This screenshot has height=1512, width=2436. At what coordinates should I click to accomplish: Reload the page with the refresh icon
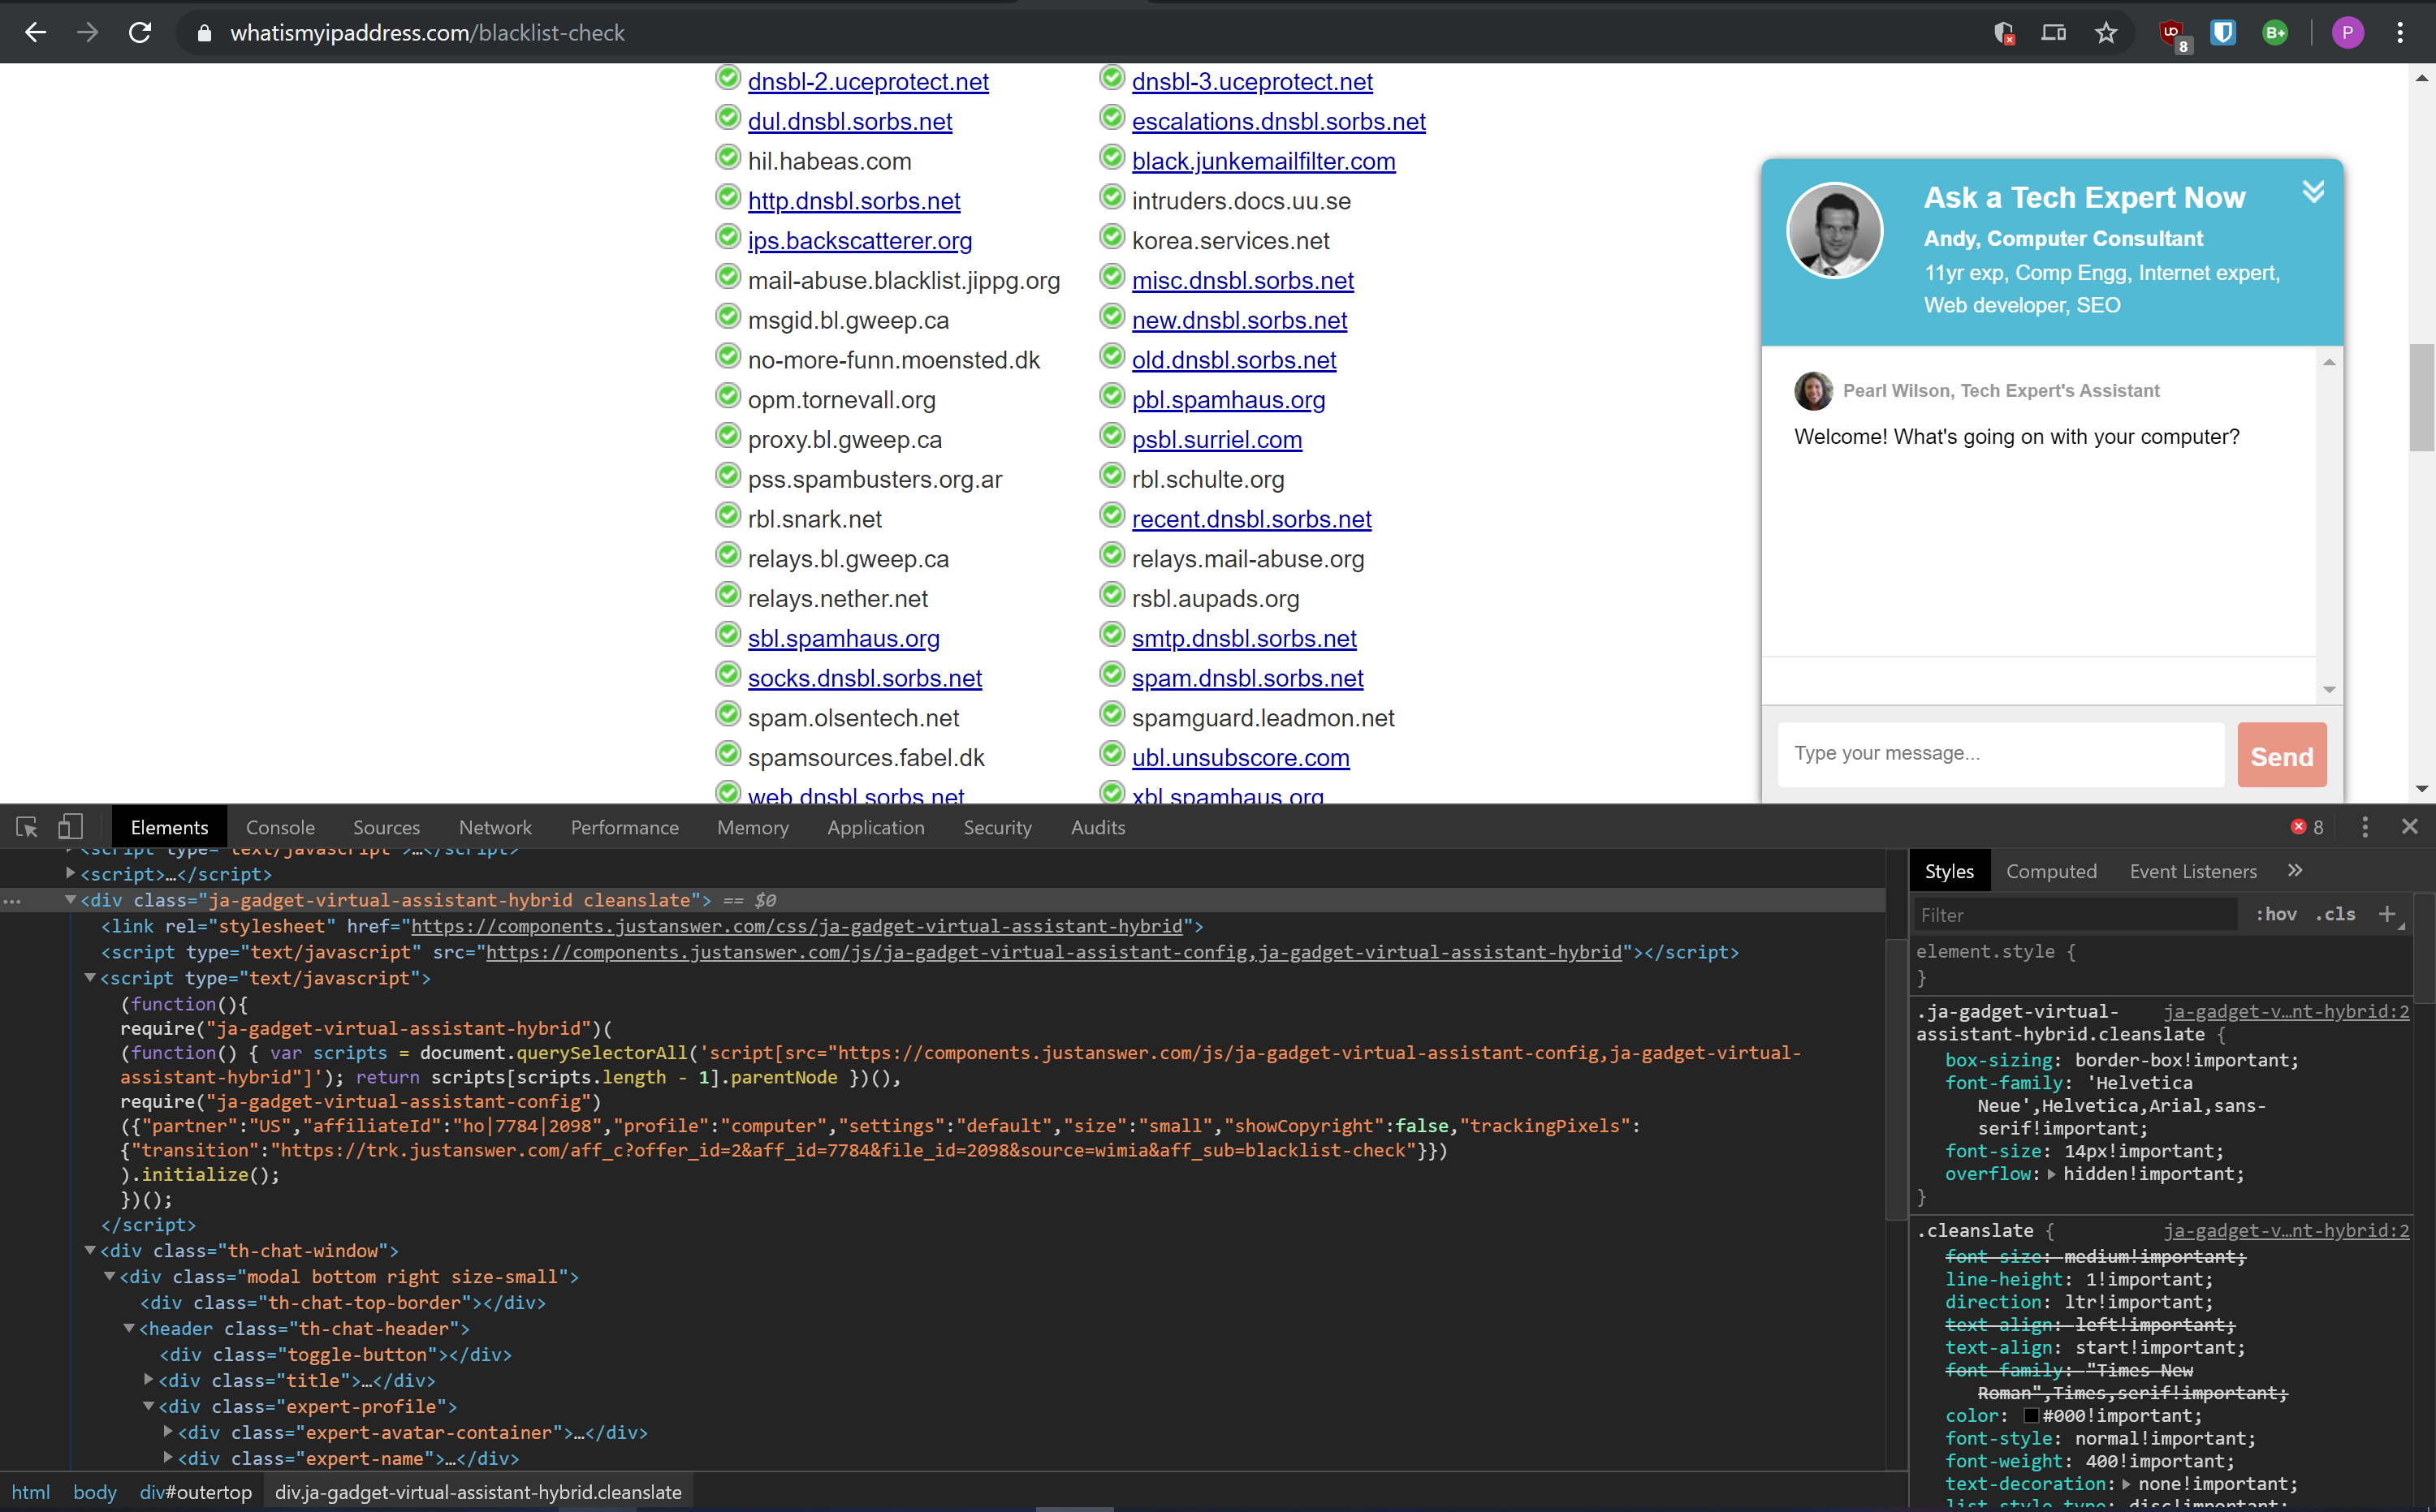[140, 32]
